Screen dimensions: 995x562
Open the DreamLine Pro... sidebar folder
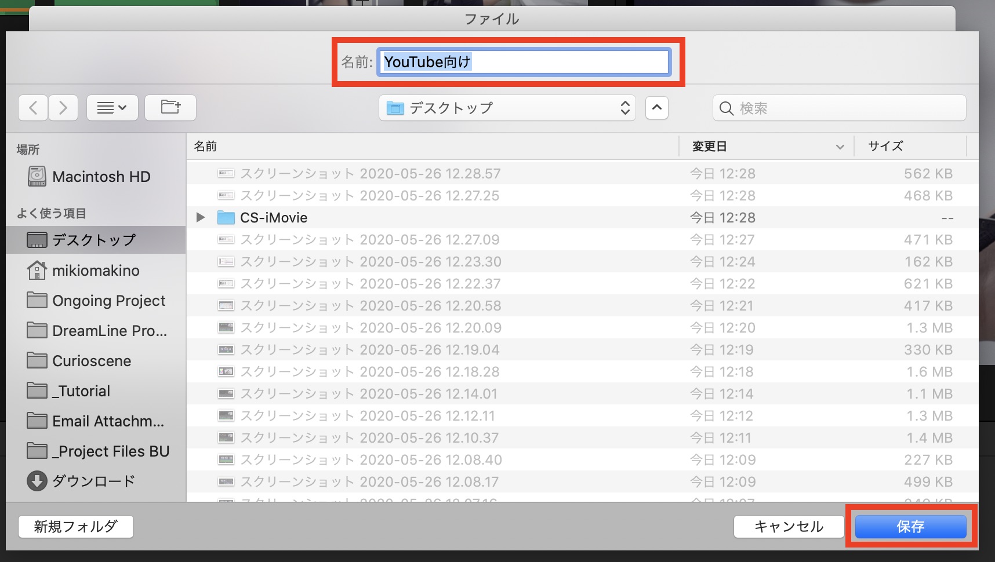[96, 331]
